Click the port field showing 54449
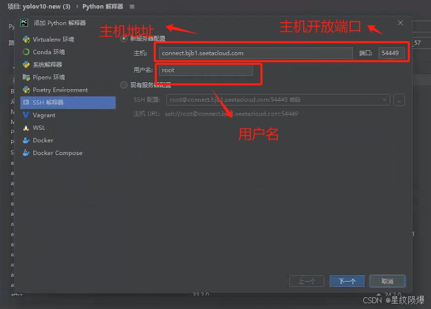This screenshot has height=309, width=431. [x=391, y=53]
